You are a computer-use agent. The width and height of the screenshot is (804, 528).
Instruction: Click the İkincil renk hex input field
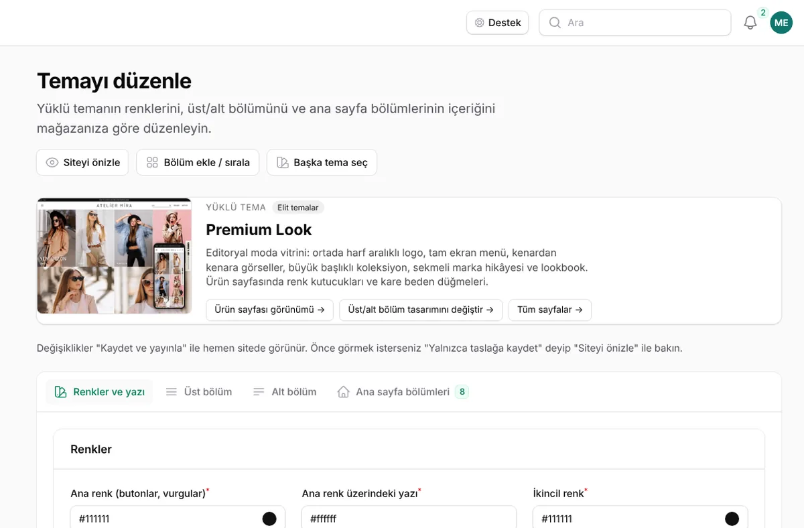[x=640, y=517]
